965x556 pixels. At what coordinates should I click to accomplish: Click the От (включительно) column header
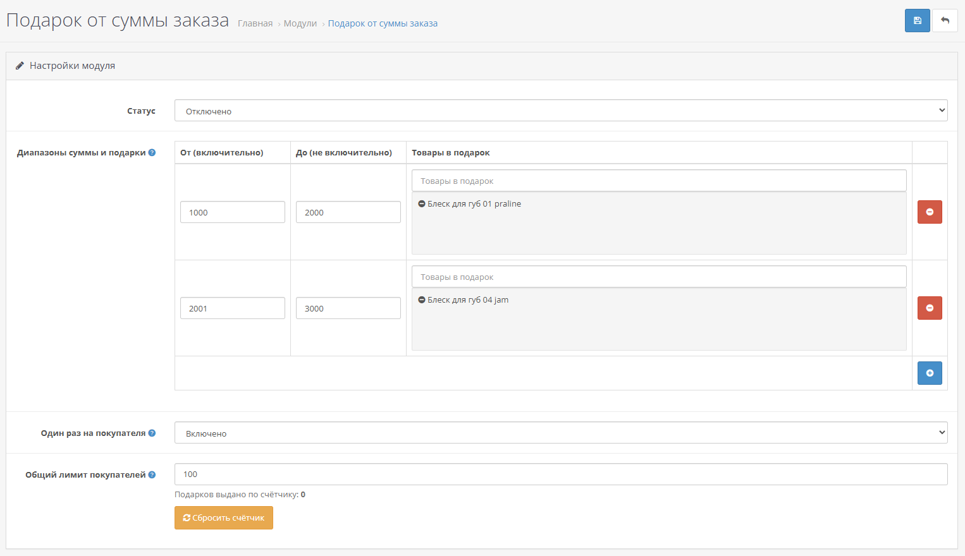(222, 152)
